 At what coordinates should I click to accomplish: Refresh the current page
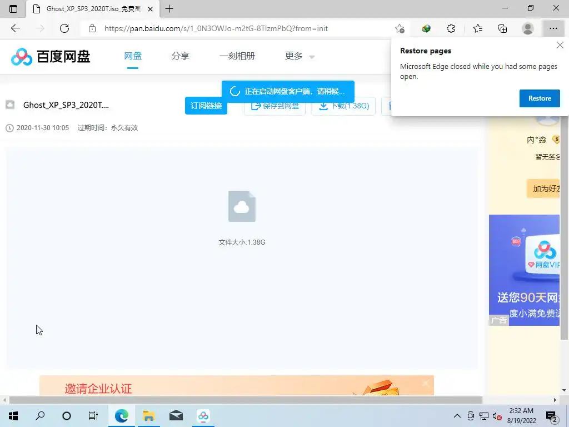(64, 28)
